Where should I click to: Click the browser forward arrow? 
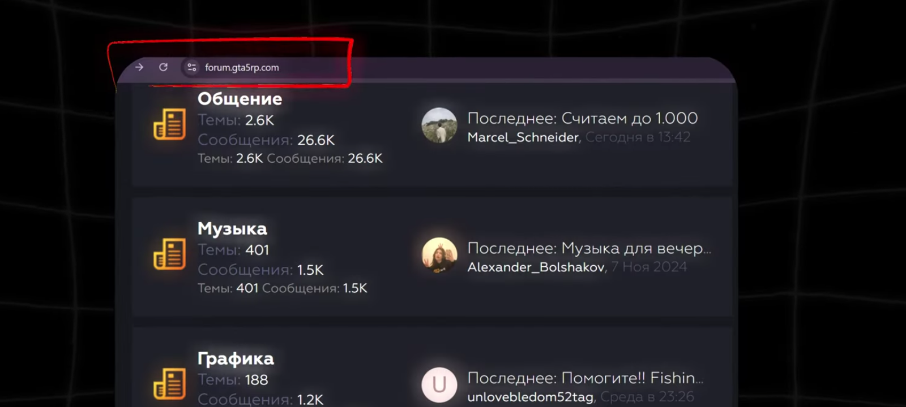click(139, 67)
